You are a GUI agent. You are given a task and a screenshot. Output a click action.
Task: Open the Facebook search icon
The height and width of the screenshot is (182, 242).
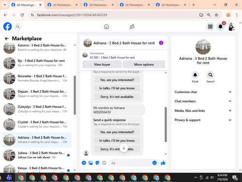(x=18, y=27)
